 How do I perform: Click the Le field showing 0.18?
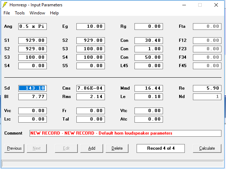point(149,97)
